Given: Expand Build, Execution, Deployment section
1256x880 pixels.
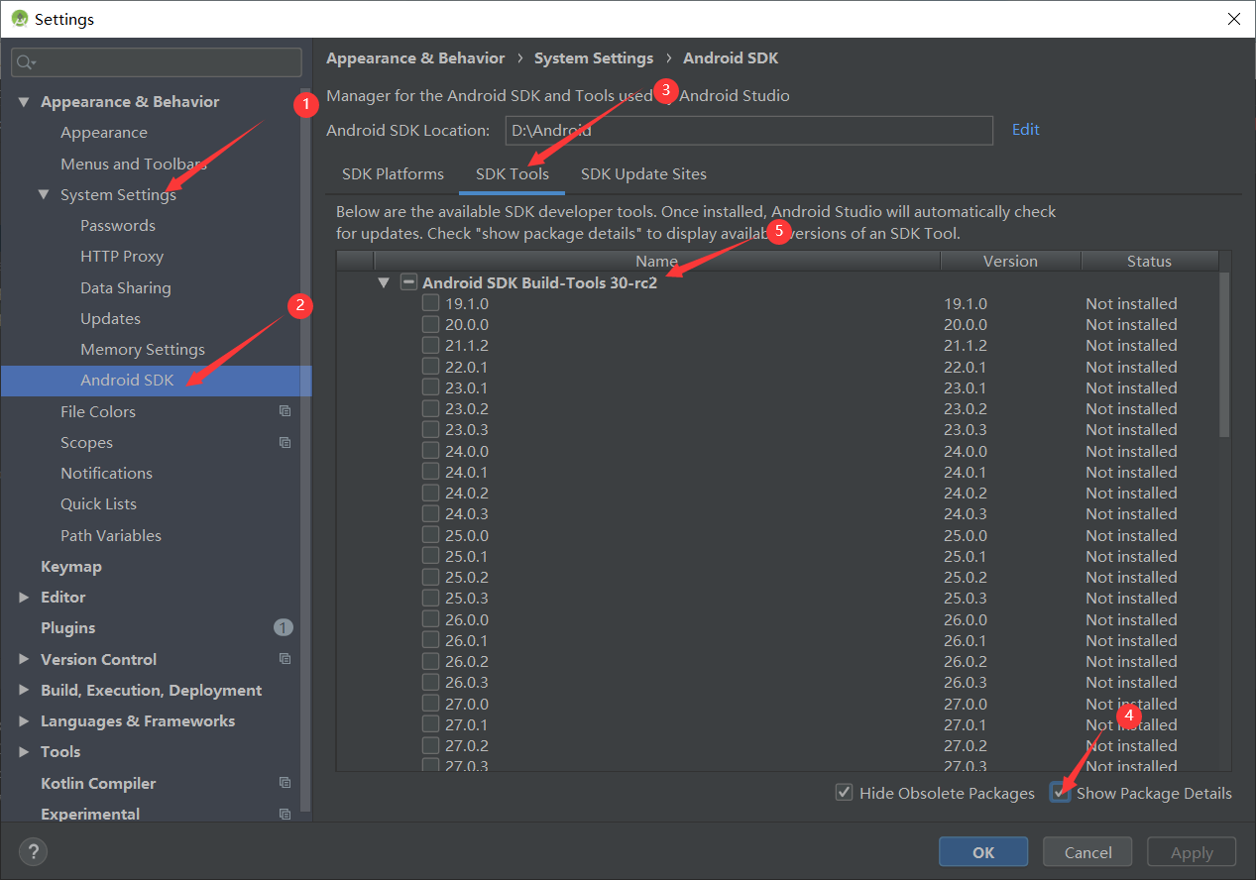Looking at the screenshot, I should pyautogui.click(x=24, y=690).
